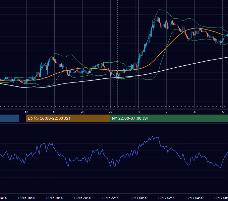The width and height of the screenshot is (228, 201).
Task: Click the 12/16 22:00 date label
Action: tap(111, 198)
